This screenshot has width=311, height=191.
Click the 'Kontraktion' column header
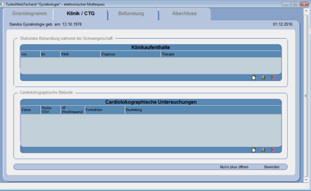click(x=105, y=110)
